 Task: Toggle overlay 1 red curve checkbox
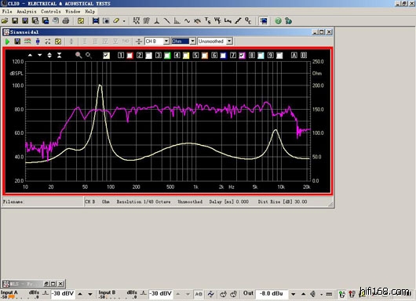(130, 56)
